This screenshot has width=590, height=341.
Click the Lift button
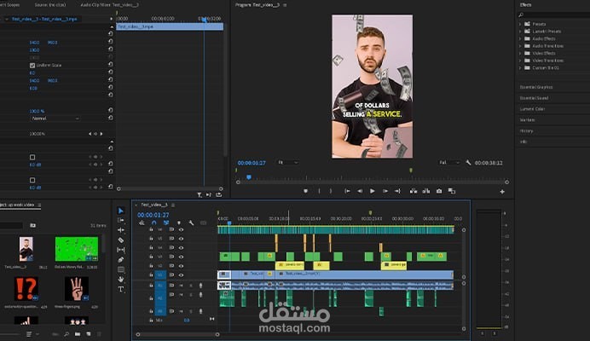point(414,191)
